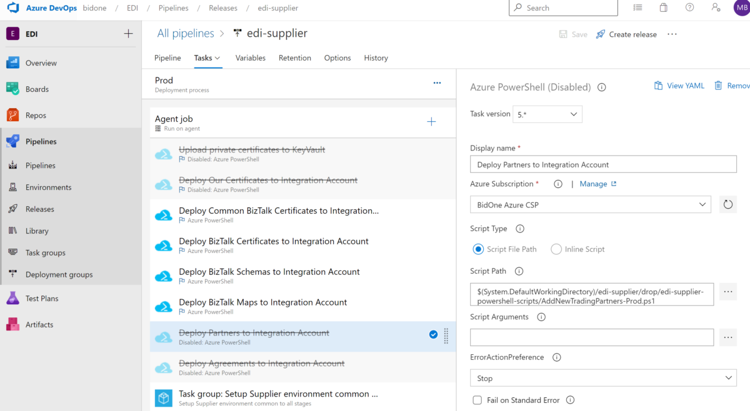Refresh the Azure Subscription list
This screenshot has width=750, height=411.
[727, 204]
